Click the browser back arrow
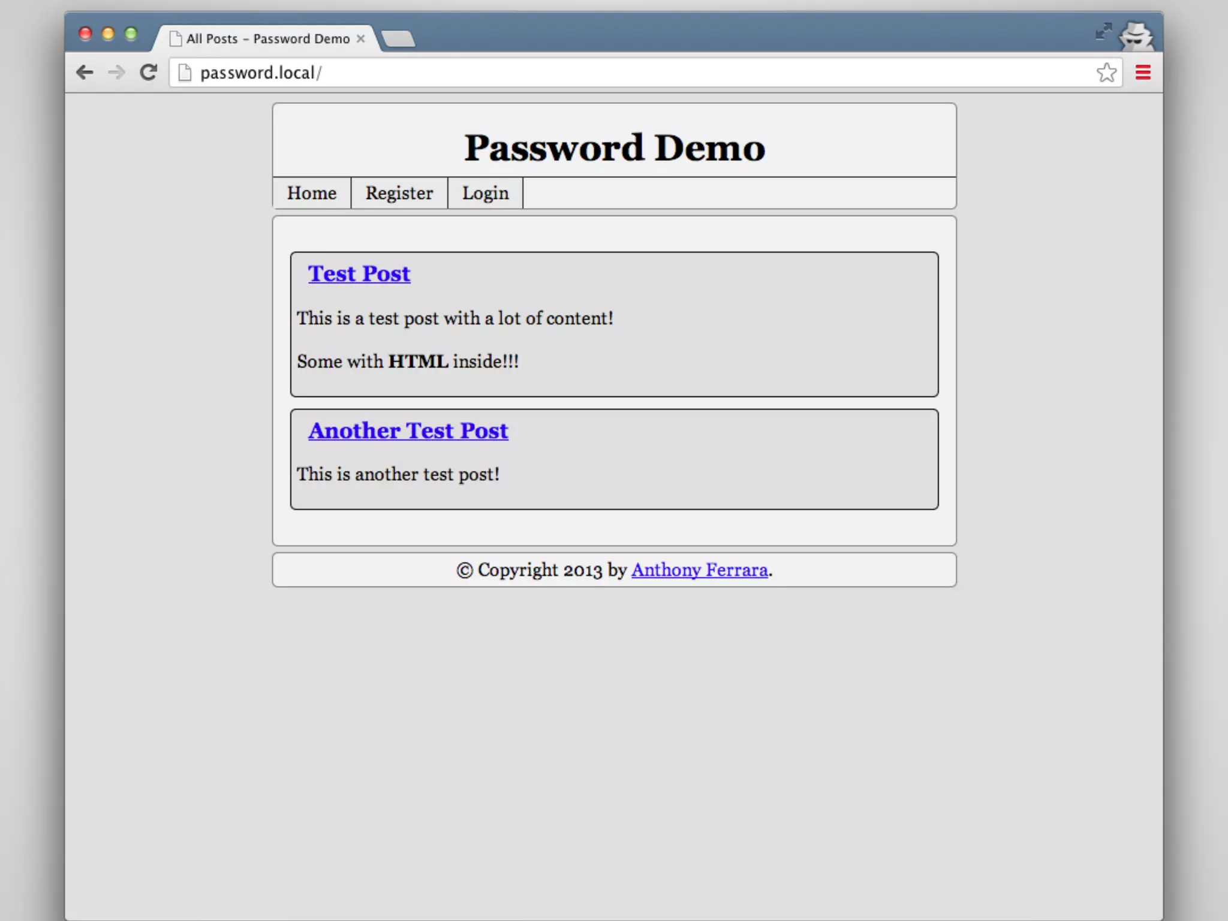 (85, 73)
